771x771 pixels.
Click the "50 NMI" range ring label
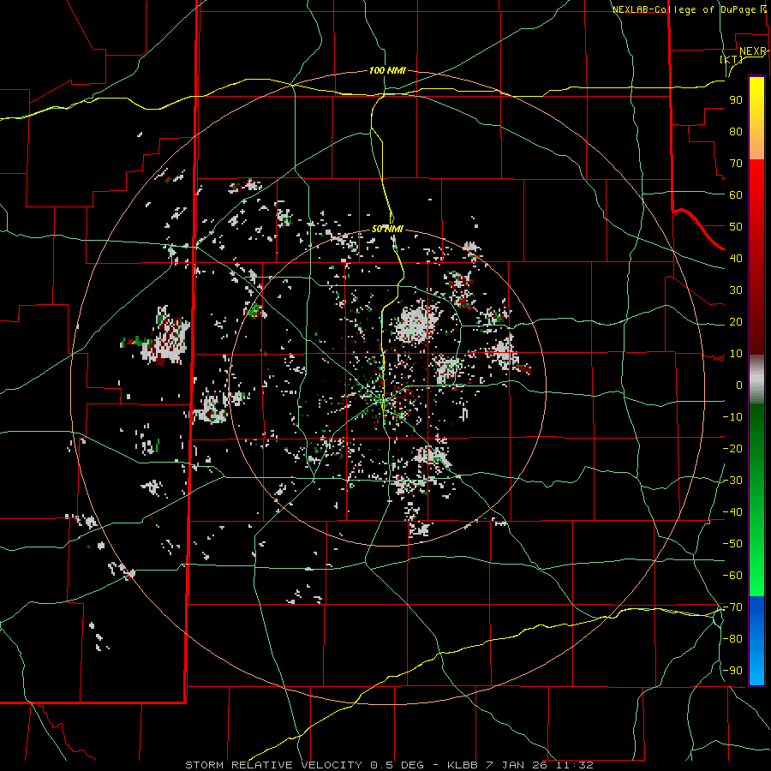pos(387,229)
